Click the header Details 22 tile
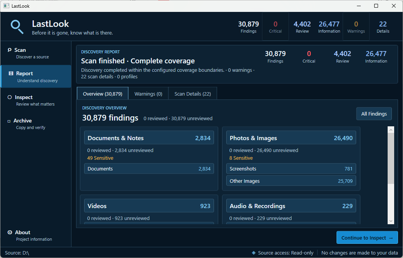Screen dimensions: 403x258 (x=383, y=27)
